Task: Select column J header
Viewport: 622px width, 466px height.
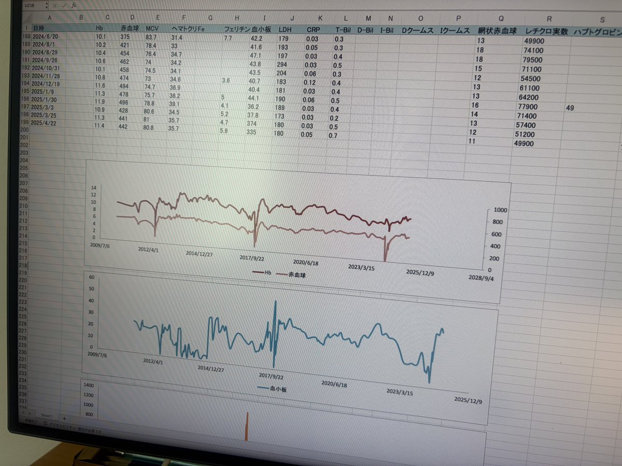Action: pyautogui.click(x=291, y=19)
